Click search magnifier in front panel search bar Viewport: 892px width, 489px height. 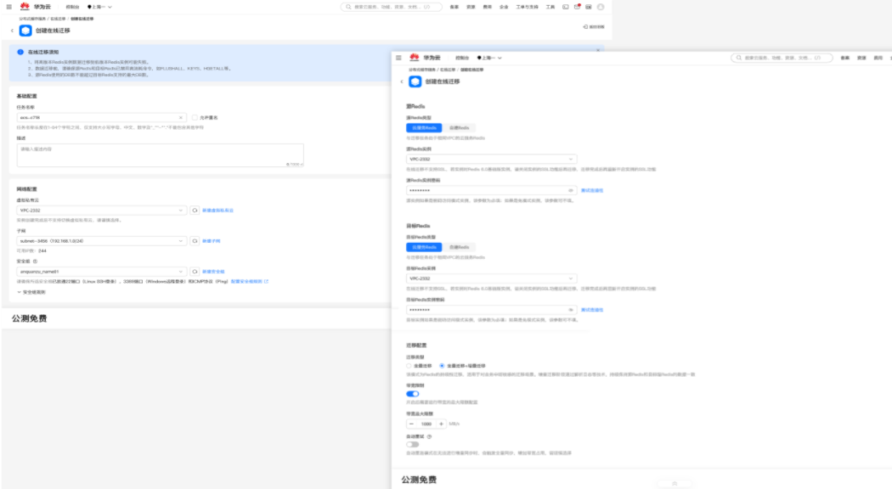(739, 58)
